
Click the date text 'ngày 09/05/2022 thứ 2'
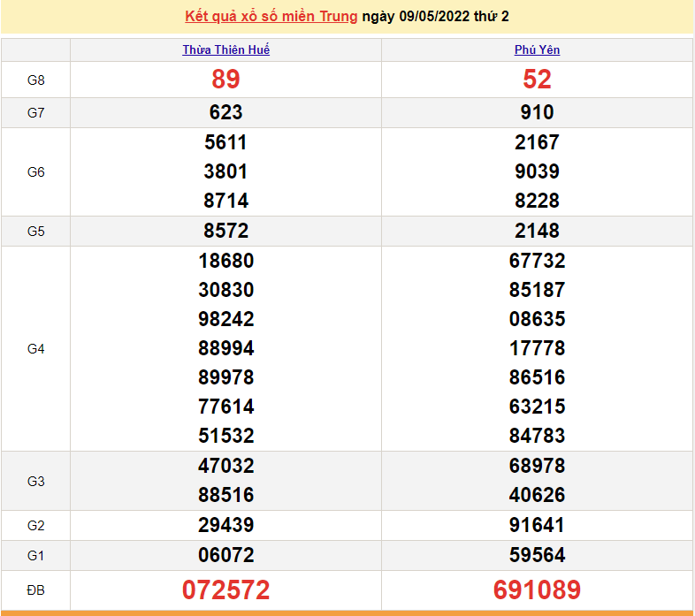[435, 17]
